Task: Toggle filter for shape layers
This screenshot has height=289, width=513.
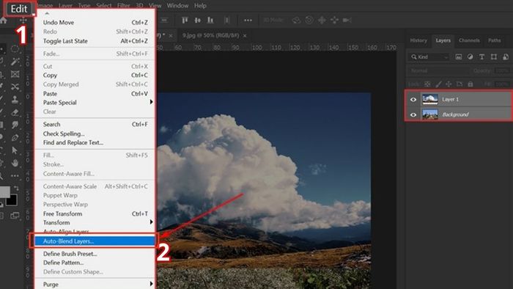Action: click(x=494, y=57)
